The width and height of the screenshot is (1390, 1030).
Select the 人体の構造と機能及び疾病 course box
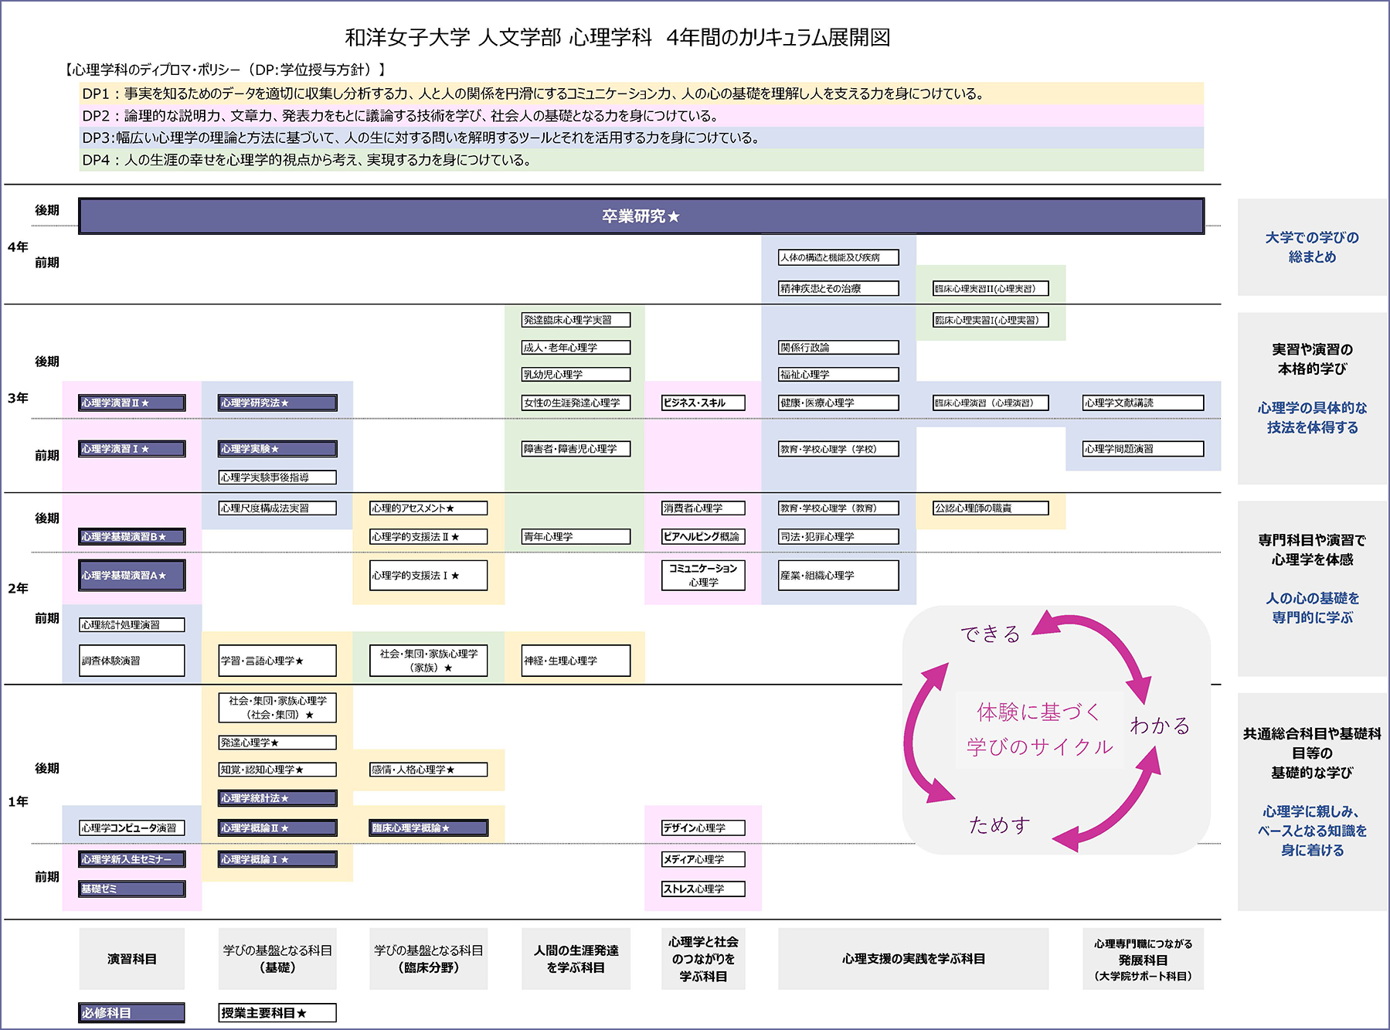(x=838, y=257)
